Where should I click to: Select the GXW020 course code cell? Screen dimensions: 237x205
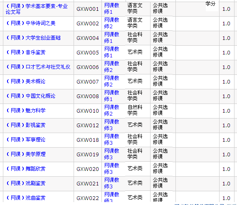[88, 169]
